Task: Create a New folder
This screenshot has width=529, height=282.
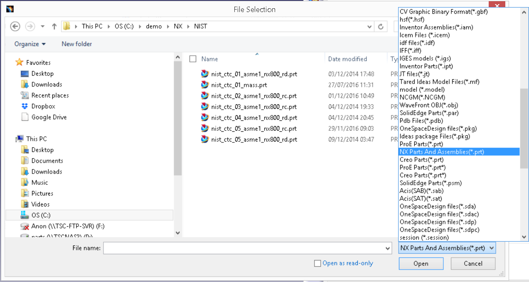Action: pos(77,44)
